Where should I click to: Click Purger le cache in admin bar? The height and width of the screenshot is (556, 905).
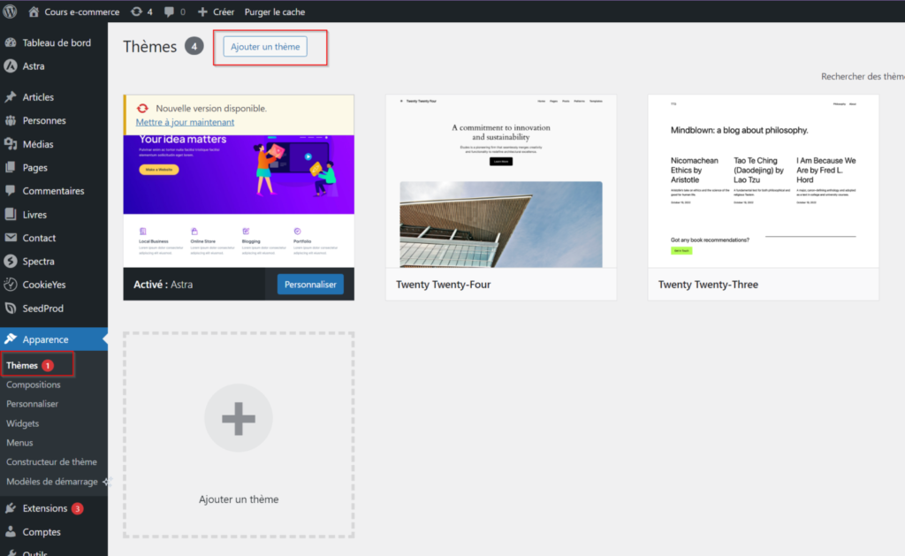[x=275, y=11]
